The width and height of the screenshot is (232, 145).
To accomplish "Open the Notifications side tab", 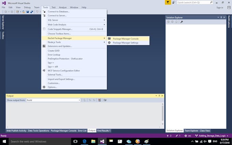I will tap(229, 21).
